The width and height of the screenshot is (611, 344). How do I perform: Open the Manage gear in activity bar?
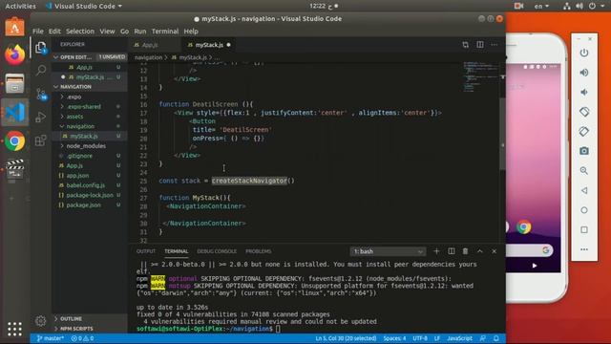click(40, 321)
